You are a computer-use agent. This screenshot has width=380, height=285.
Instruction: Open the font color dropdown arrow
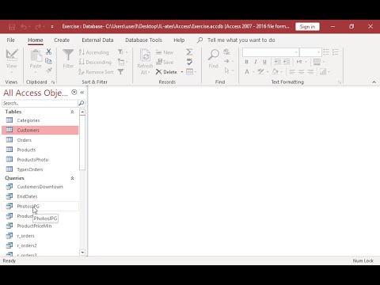(x=253, y=72)
